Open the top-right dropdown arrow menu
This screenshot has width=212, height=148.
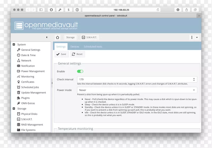click(x=197, y=37)
